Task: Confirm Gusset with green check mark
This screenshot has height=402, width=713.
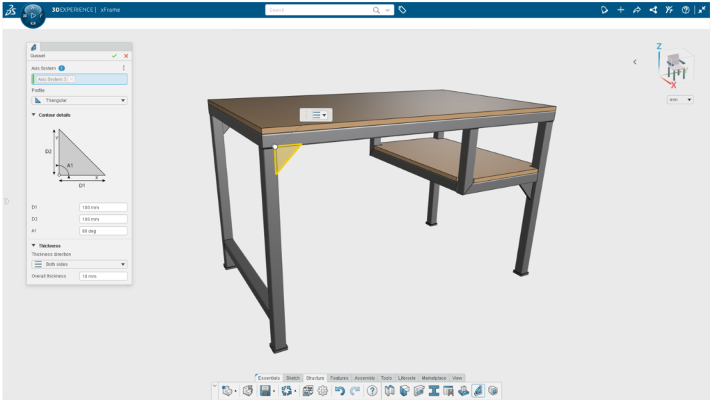Action: pos(114,56)
